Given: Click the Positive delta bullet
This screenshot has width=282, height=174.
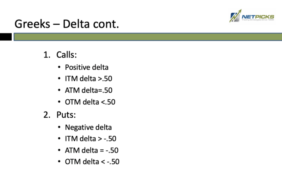Looking at the screenshot, I should click(x=87, y=67).
